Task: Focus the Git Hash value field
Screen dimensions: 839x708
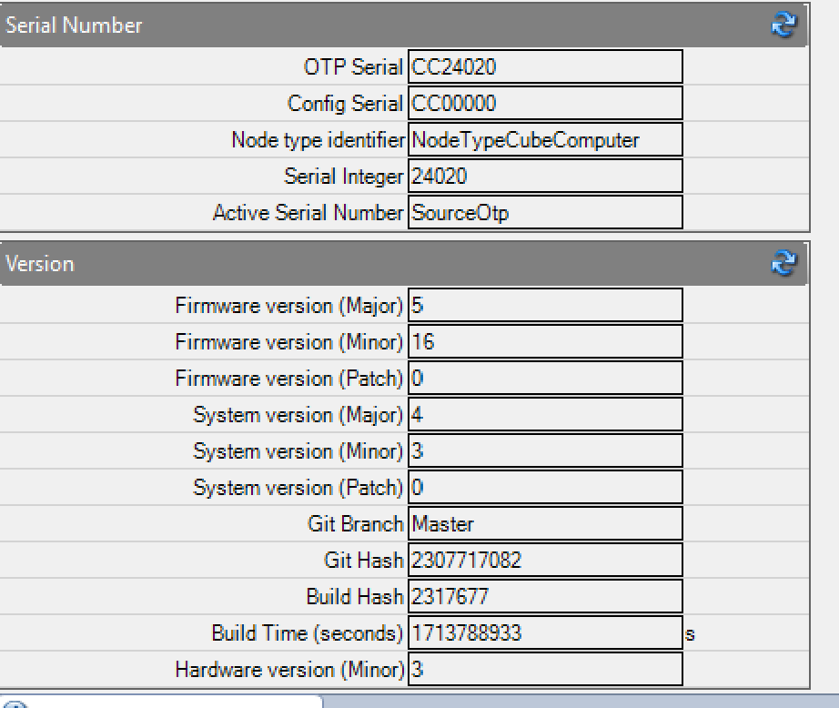Action: coord(545,560)
